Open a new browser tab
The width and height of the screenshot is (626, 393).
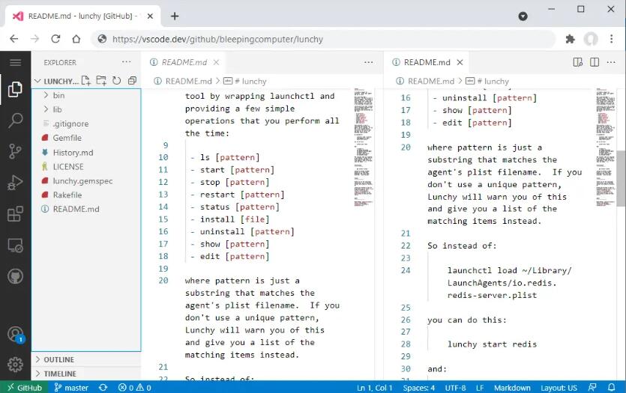click(x=175, y=16)
